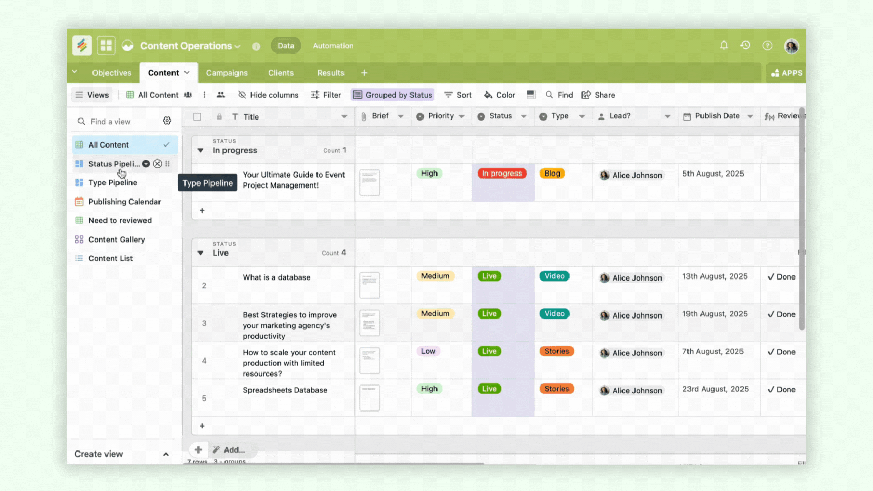
Task: Click the help question mark icon
Action: [x=767, y=46]
